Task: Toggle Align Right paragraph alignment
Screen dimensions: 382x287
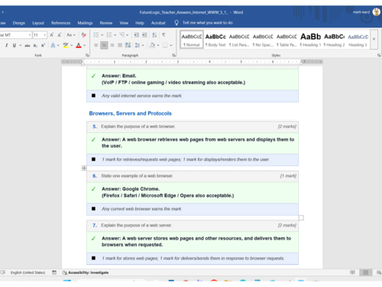Action: pyautogui.click(x=112, y=45)
